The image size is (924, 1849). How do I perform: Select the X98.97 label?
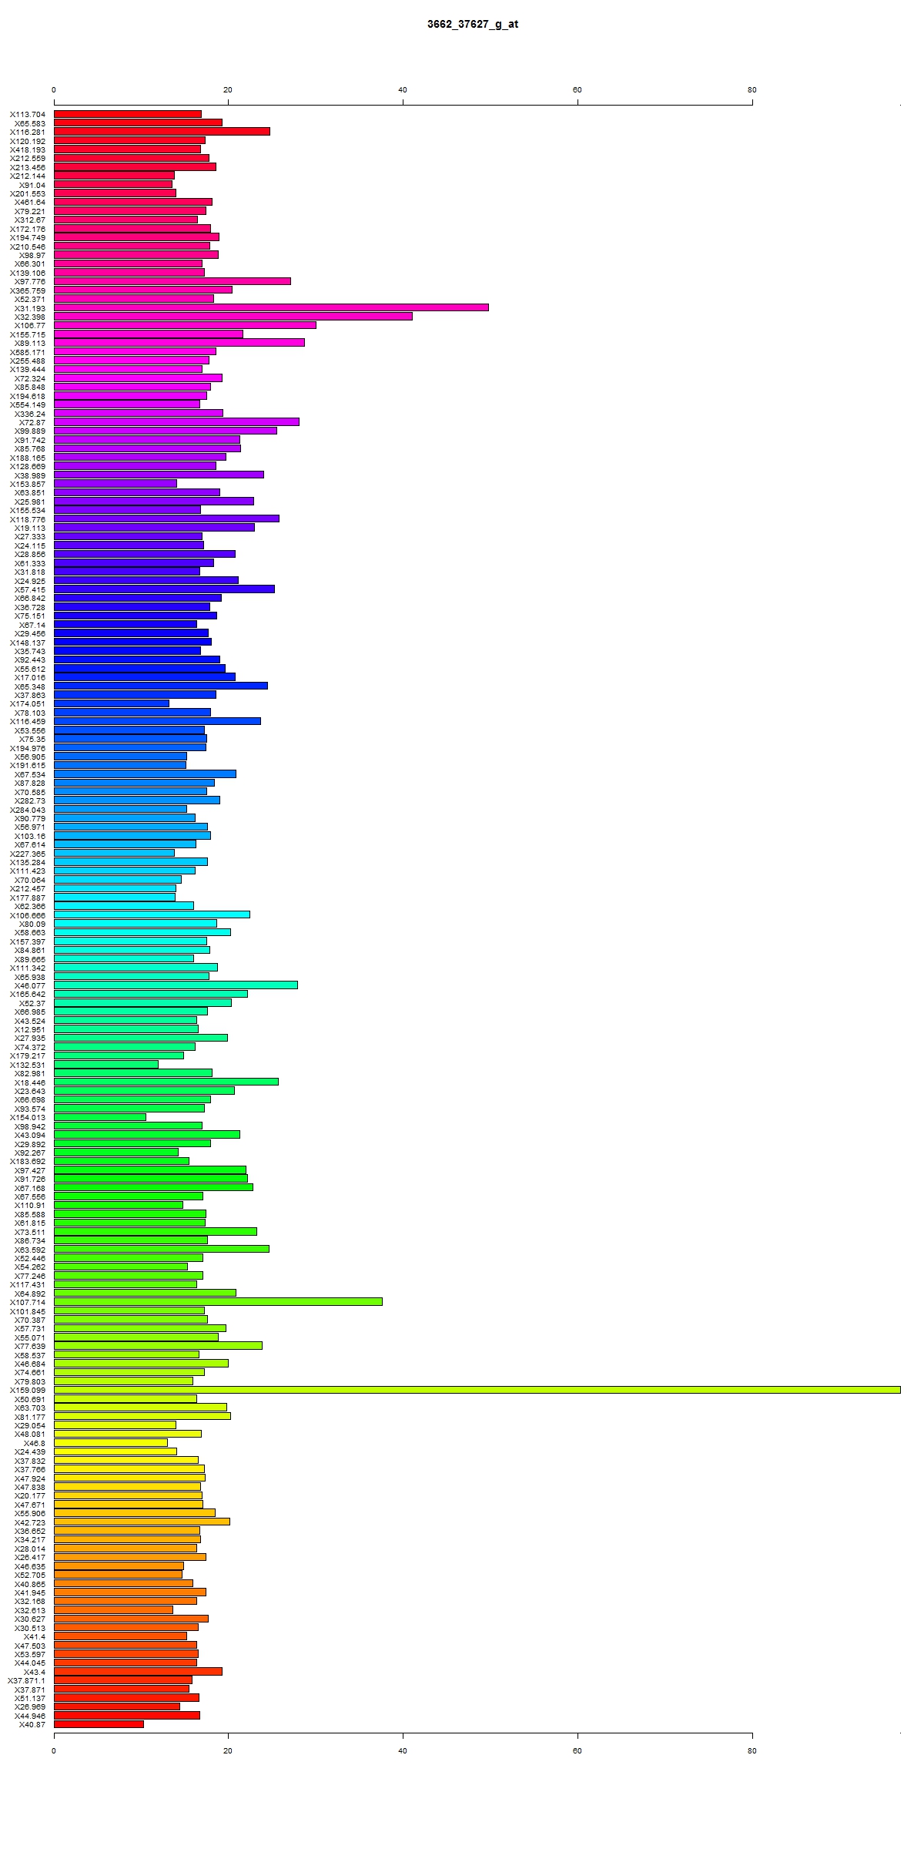32,255
